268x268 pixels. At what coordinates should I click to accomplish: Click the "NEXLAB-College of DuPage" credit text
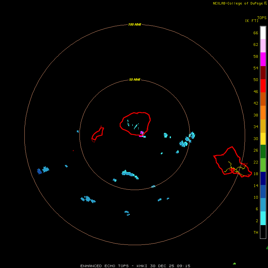[x=238, y=3]
